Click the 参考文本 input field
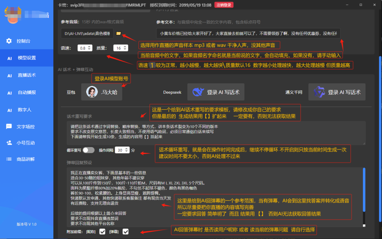The height and width of the screenshot is (239, 382). click(x=248, y=33)
